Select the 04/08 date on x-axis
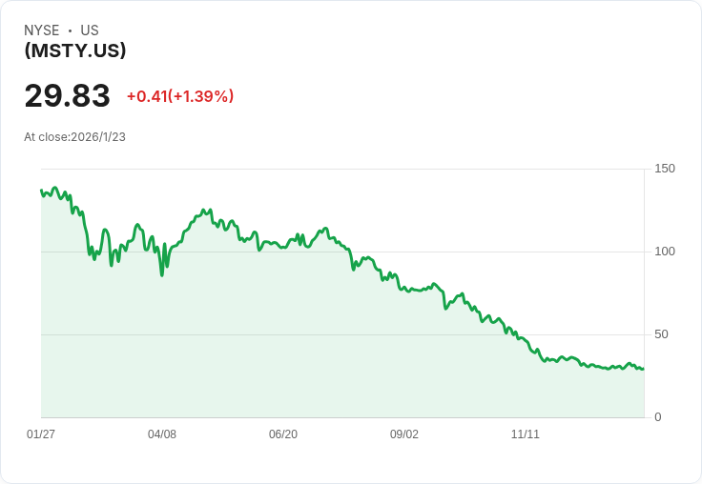Image resolution: width=702 pixels, height=484 pixels. point(162,434)
